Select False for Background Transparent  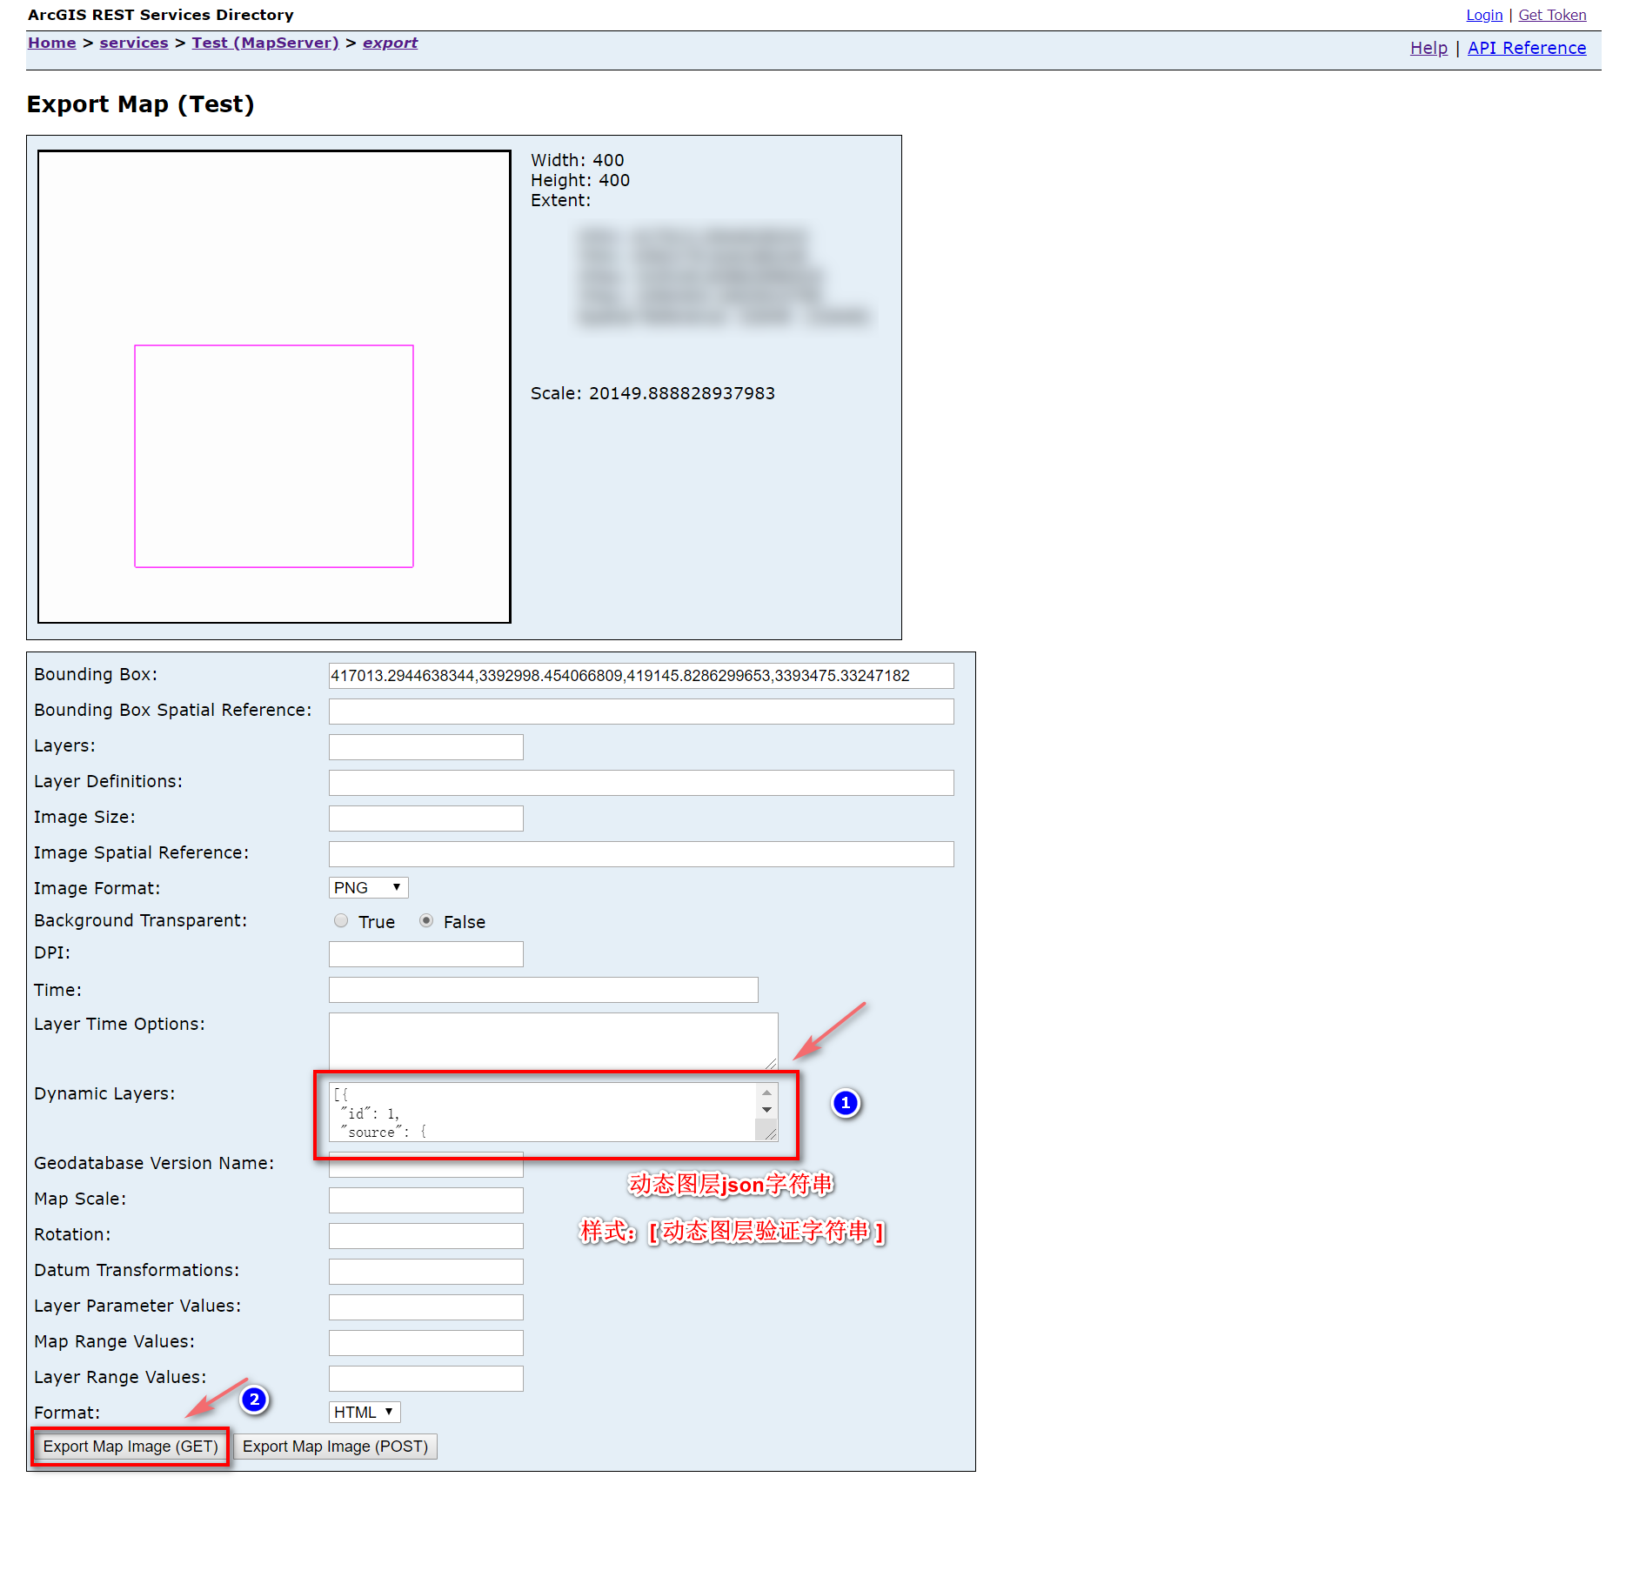point(426,920)
